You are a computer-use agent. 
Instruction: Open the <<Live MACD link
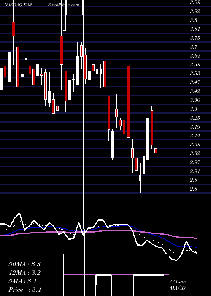coord(178,285)
